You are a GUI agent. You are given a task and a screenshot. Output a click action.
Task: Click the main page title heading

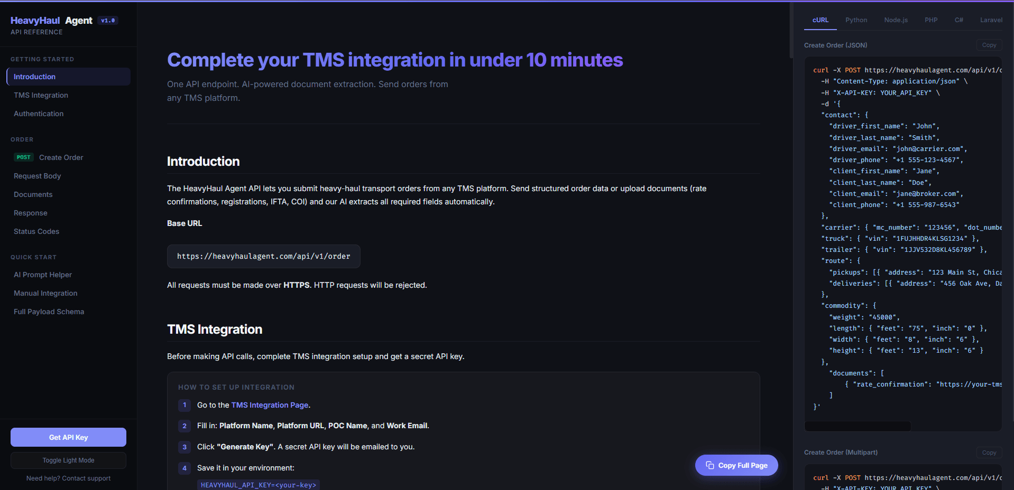tap(395, 60)
